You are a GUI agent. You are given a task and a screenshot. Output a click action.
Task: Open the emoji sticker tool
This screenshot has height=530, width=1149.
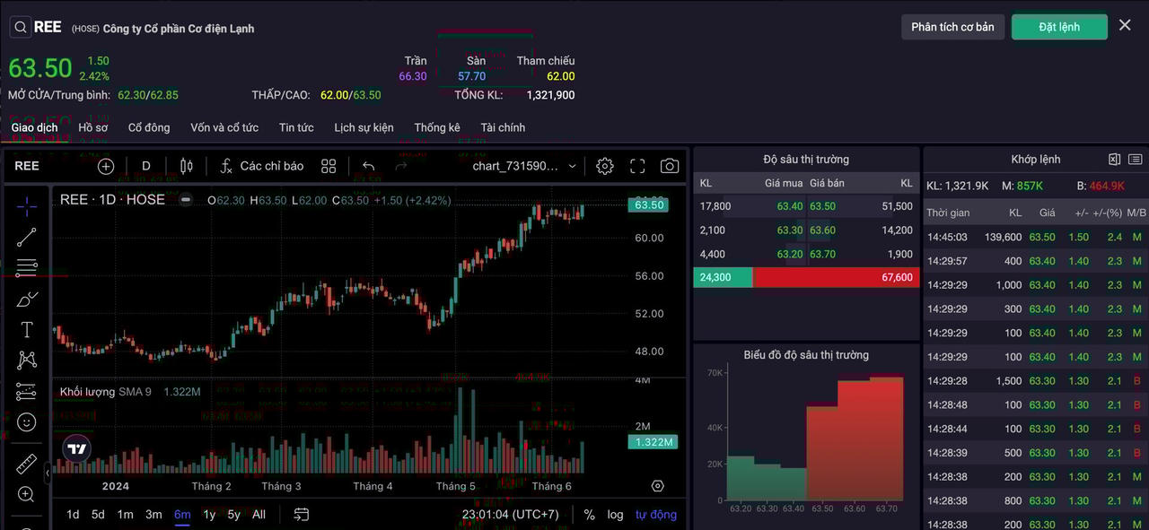pos(27,421)
